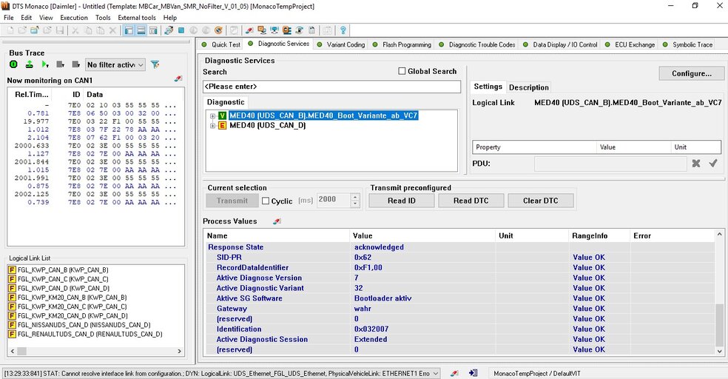Click the Clear DTC button
The image size is (728, 379).
click(x=540, y=201)
